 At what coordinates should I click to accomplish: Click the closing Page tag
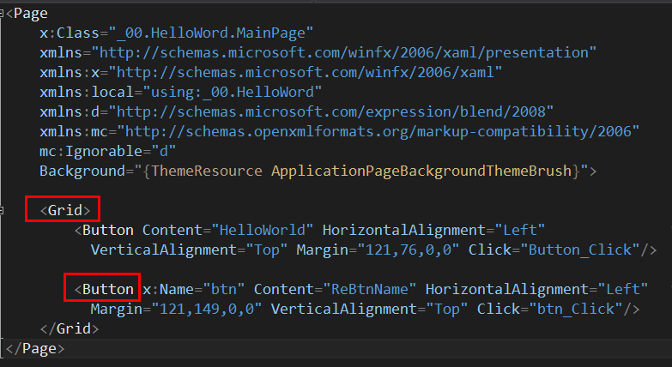tap(35, 348)
